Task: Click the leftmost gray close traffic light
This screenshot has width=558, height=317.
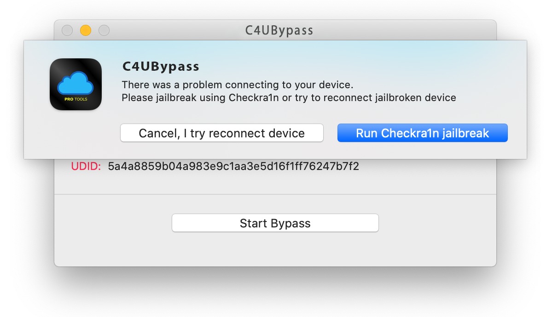Action: [x=67, y=30]
